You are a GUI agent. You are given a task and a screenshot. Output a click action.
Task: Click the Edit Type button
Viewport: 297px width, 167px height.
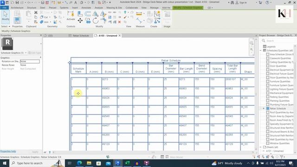(x=34, y=53)
